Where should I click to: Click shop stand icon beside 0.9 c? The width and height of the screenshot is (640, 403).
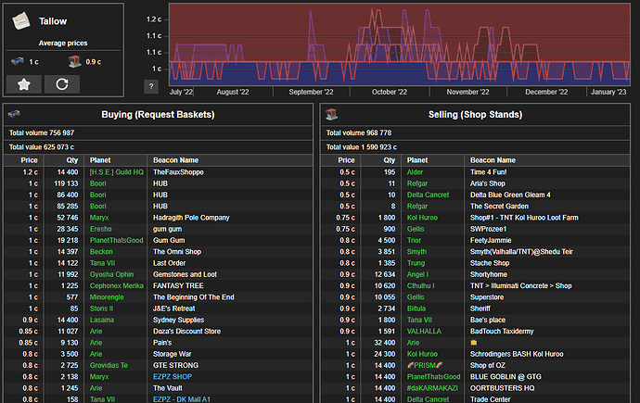pyautogui.click(x=75, y=61)
